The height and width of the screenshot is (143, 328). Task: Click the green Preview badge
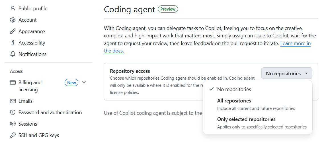[168, 9]
